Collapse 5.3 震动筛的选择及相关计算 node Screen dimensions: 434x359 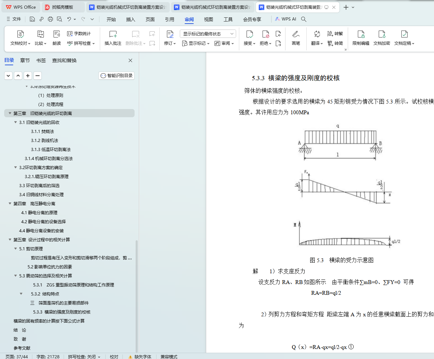coord(15,276)
